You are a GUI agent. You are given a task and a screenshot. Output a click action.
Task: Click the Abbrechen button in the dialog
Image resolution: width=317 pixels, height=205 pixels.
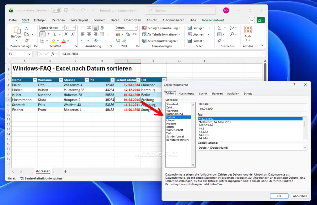pos(299,196)
